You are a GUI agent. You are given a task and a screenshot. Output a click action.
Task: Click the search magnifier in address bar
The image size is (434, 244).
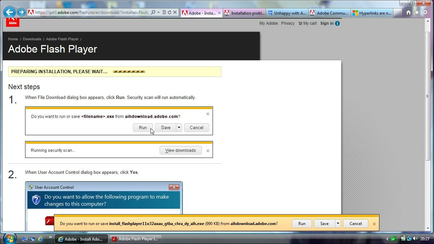153,13
